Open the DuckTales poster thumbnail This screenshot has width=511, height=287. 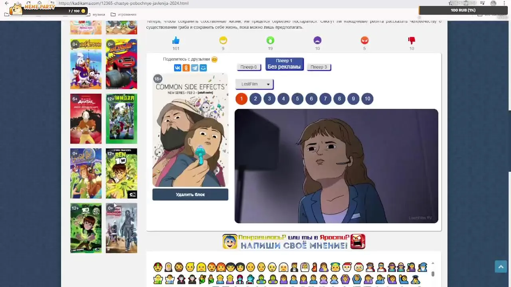86,64
